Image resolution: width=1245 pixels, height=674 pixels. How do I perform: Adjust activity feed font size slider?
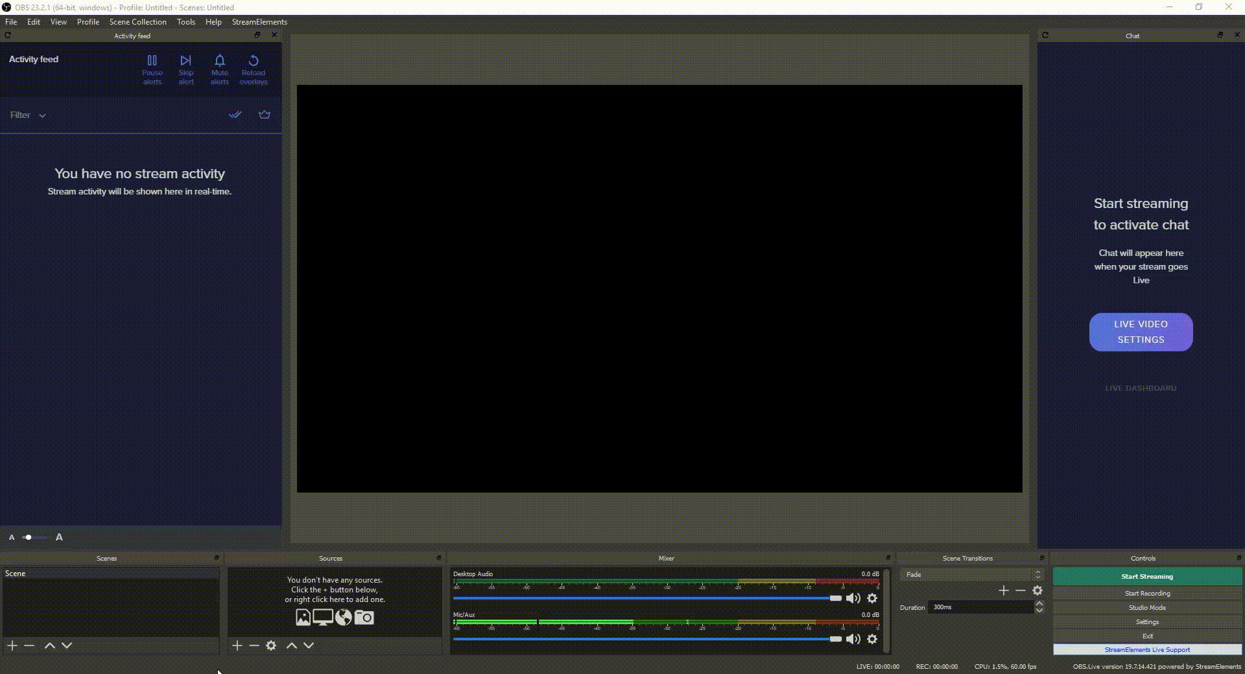pos(34,537)
